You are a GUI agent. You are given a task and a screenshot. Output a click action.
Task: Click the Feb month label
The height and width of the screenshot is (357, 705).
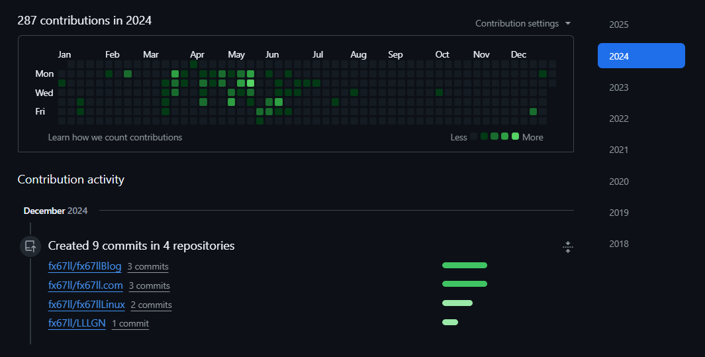113,54
